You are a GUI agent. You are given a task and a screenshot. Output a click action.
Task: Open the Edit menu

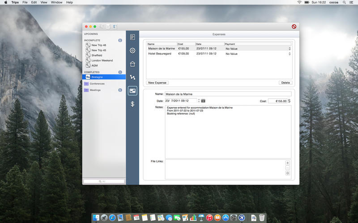tap(34, 2)
